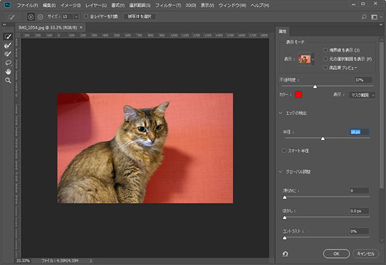The height and width of the screenshot is (265, 386).
Task: Click the red カラー swatch
Action: [299, 95]
